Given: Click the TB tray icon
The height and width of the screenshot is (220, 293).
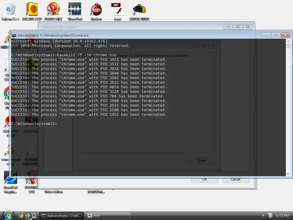Looking at the screenshot, I should click(x=270, y=215).
